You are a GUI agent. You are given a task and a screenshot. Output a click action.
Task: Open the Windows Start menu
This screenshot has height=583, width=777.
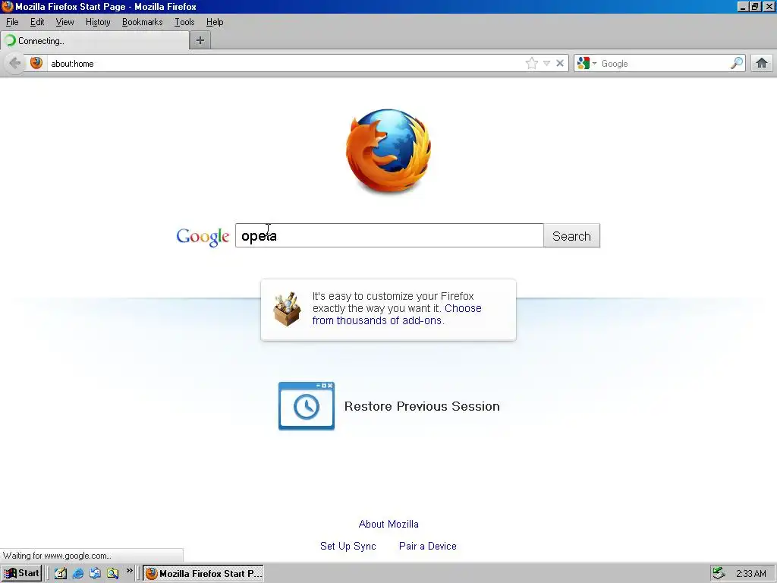[x=21, y=573]
